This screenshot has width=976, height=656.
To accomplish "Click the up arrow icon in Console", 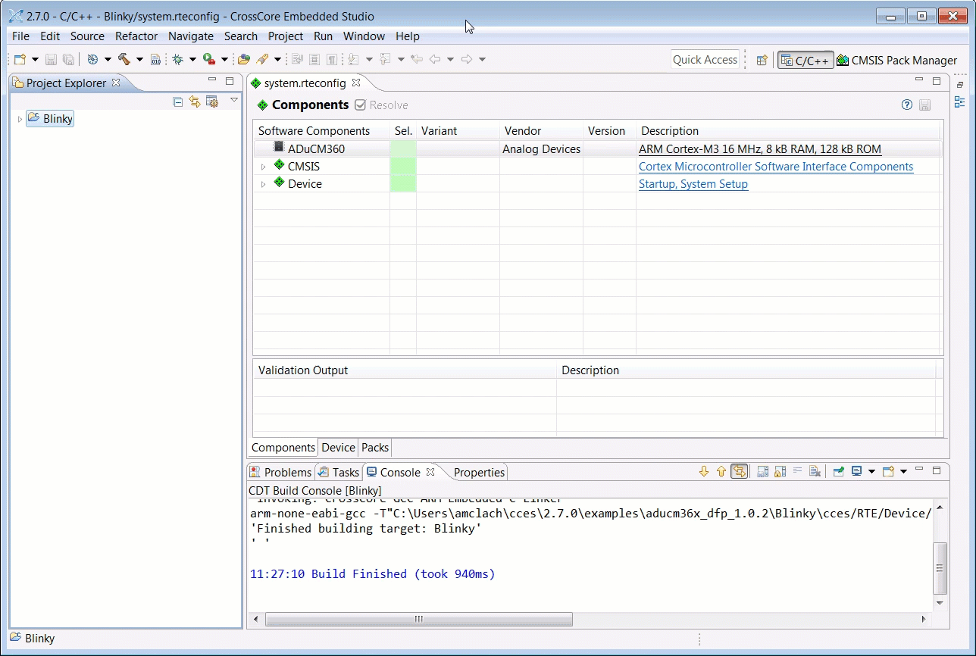I will coord(721,471).
